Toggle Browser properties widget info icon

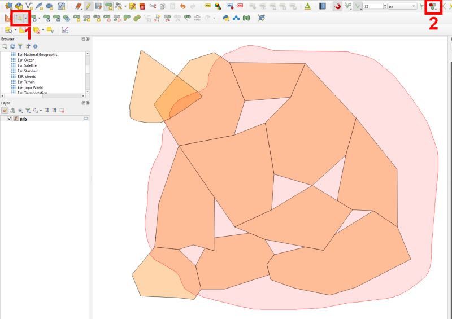tap(36, 46)
